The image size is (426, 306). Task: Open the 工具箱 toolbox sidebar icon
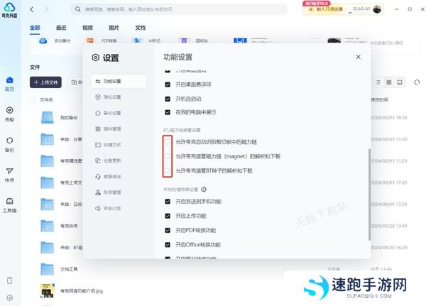click(9, 205)
